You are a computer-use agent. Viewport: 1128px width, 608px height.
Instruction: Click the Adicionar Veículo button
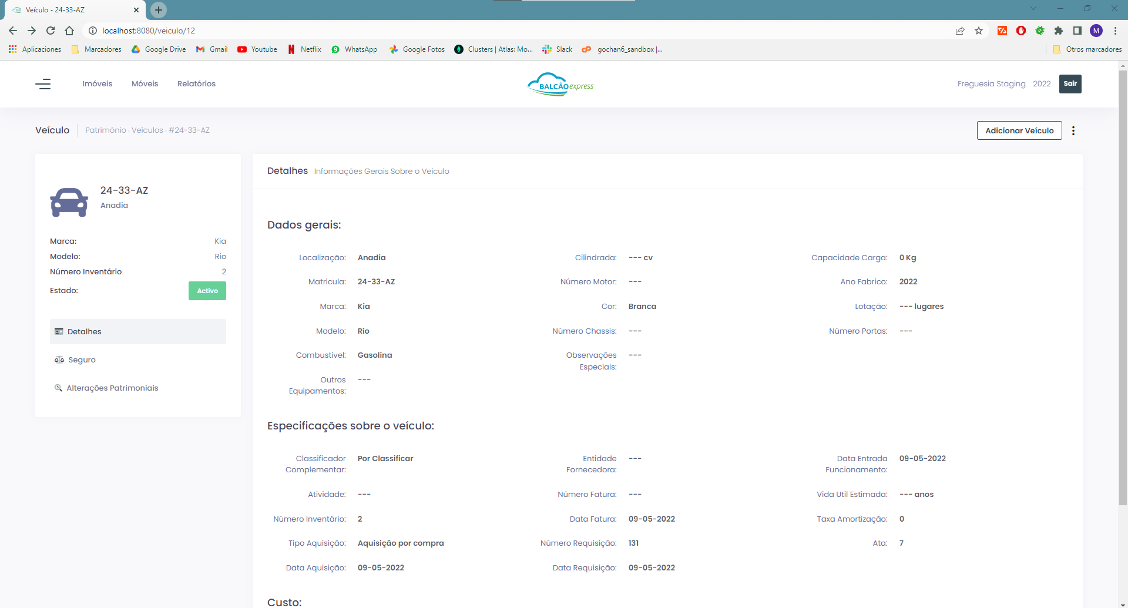click(1019, 130)
